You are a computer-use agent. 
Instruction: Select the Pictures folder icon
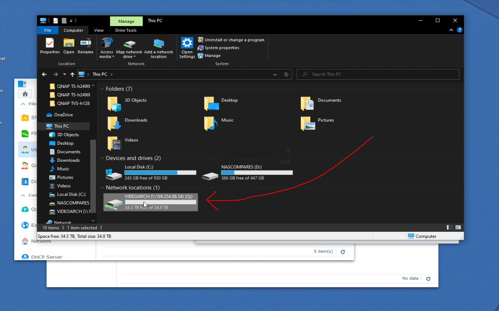(308, 124)
